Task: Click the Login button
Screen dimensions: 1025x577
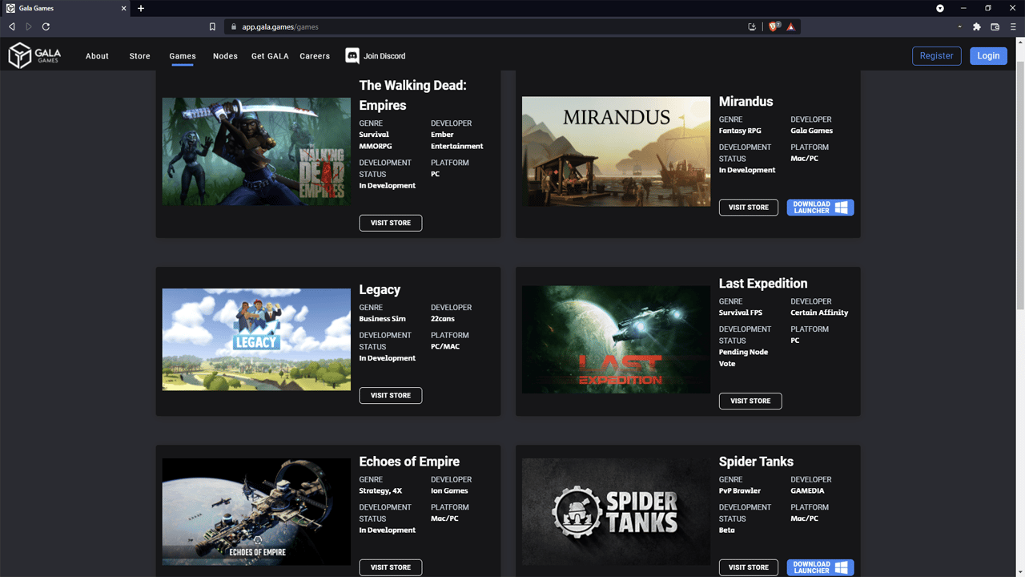Action: 988,56
